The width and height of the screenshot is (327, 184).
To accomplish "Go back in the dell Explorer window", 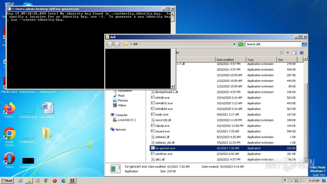I will coord(110,44).
